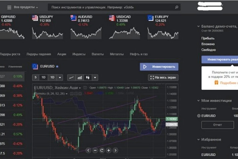Click the USD/JPY flag icon
The image size is (238, 159).
(35, 18)
